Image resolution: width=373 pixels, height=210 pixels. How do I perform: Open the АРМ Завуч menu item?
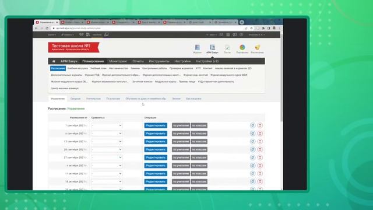click(69, 61)
